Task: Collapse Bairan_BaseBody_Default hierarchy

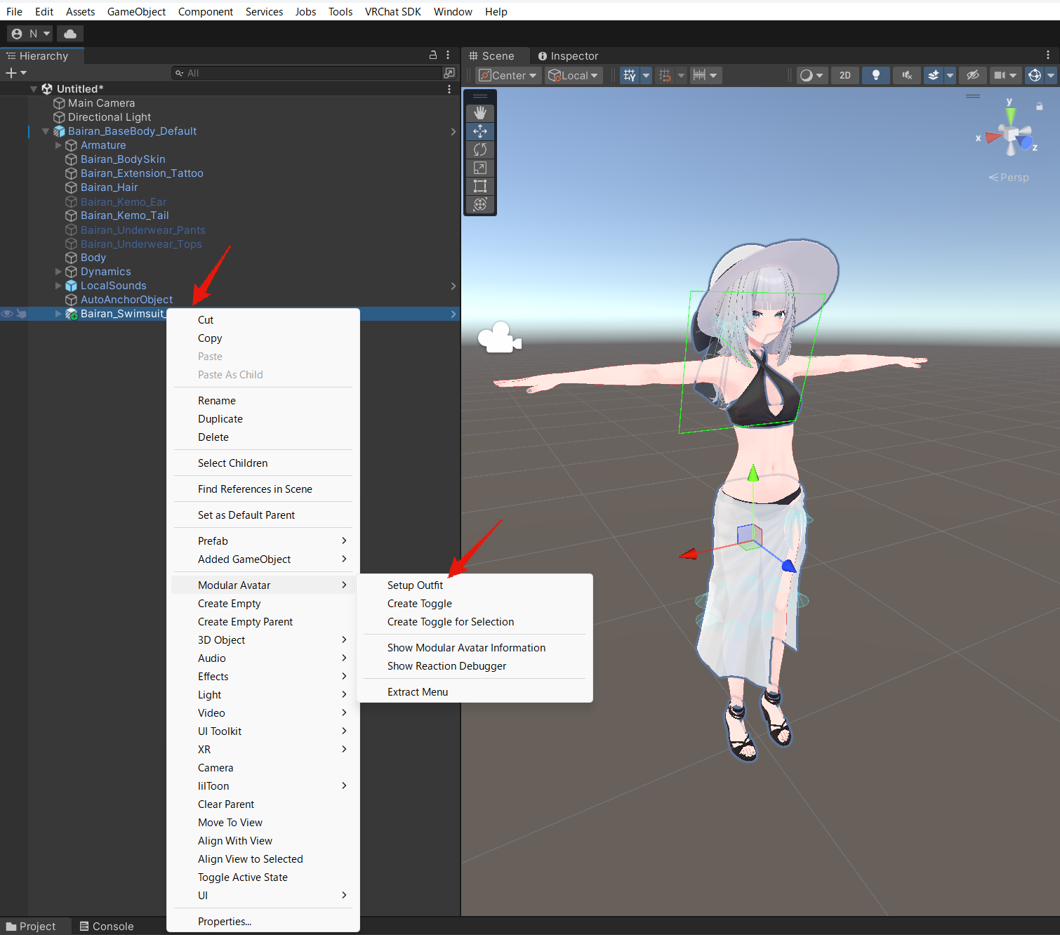Action: pos(46,131)
